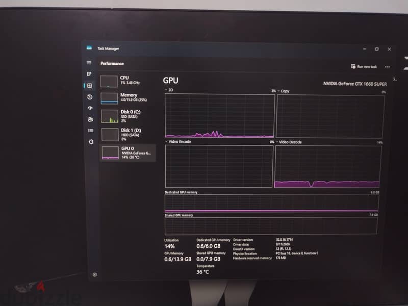Go to the Processes page icon

(x=89, y=74)
